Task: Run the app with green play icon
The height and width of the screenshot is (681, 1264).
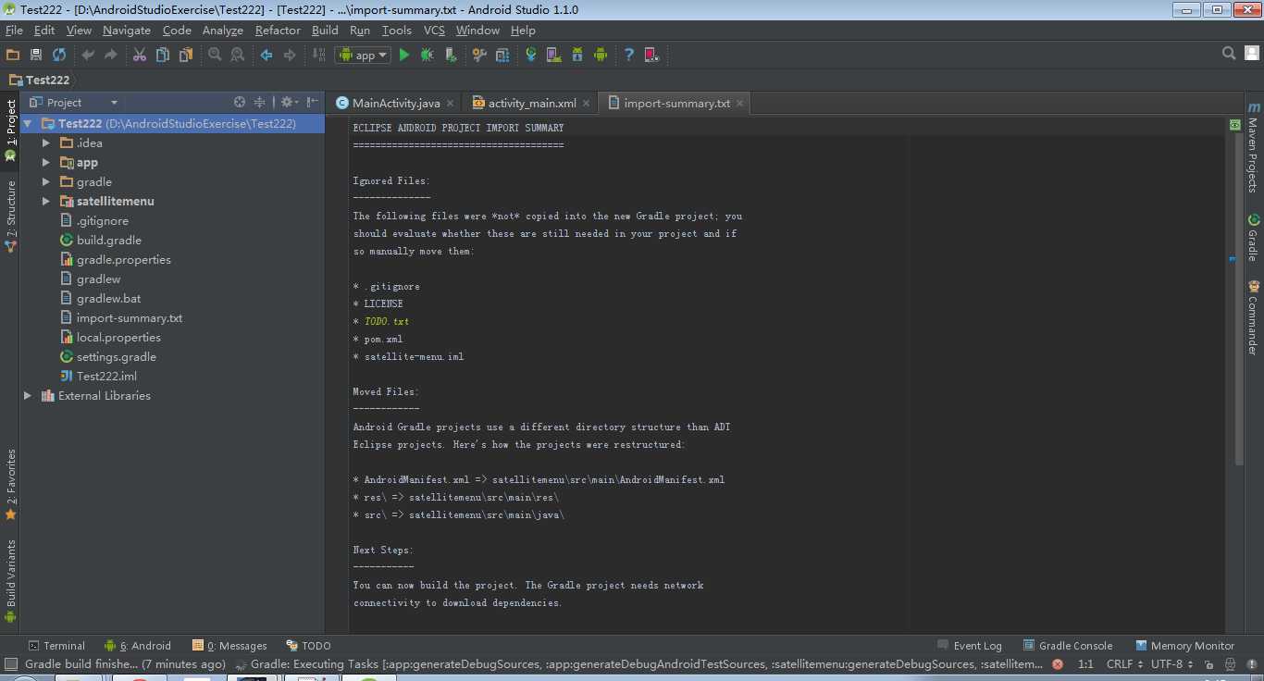Action: click(x=404, y=55)
